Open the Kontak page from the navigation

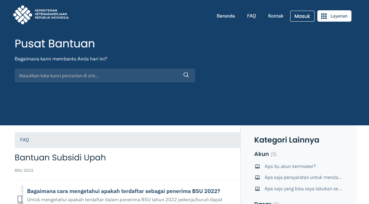276,16
